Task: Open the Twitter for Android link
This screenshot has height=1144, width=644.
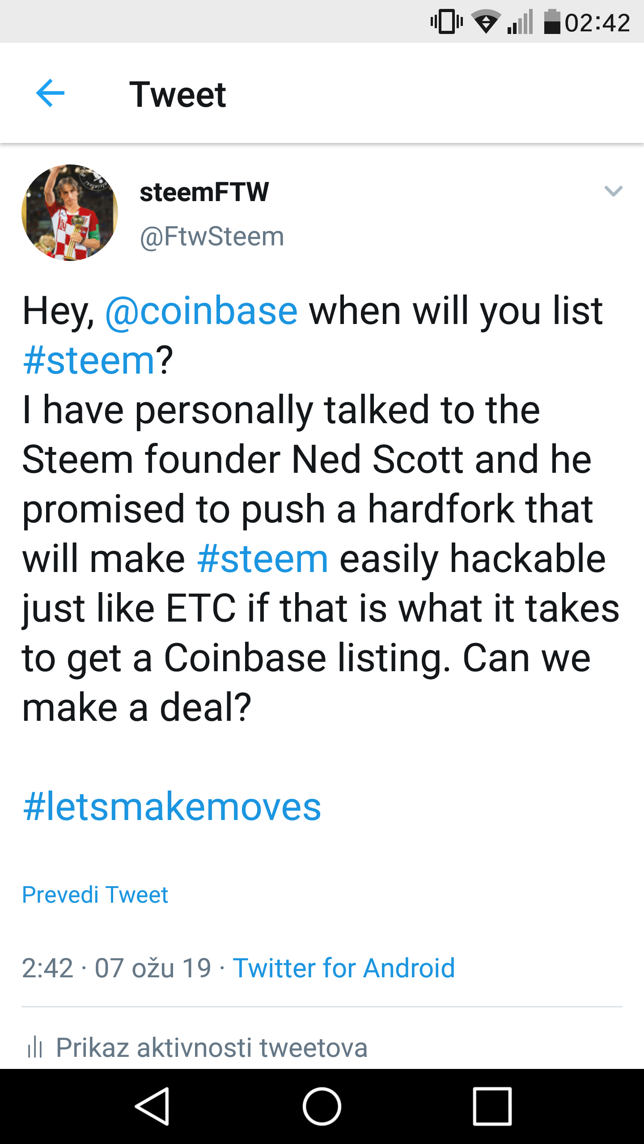Action: (x=343, y=968)
